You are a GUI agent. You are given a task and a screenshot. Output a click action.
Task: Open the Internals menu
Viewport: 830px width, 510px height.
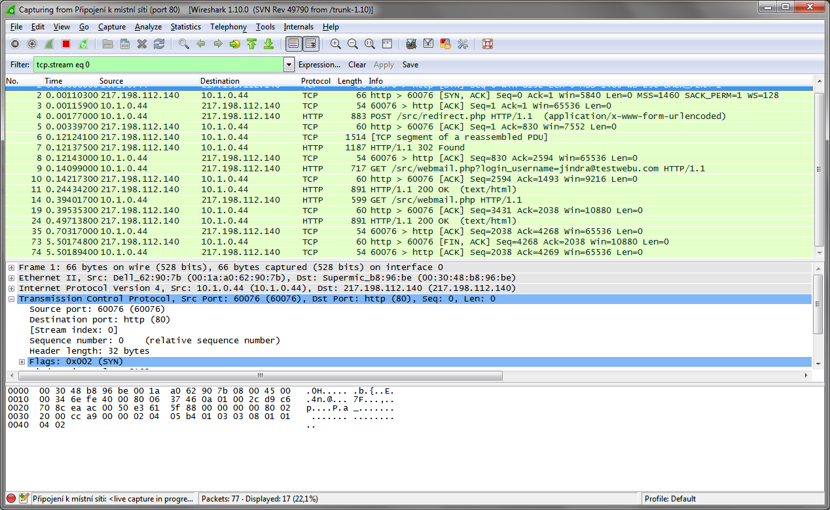click(x=298, y=27)
